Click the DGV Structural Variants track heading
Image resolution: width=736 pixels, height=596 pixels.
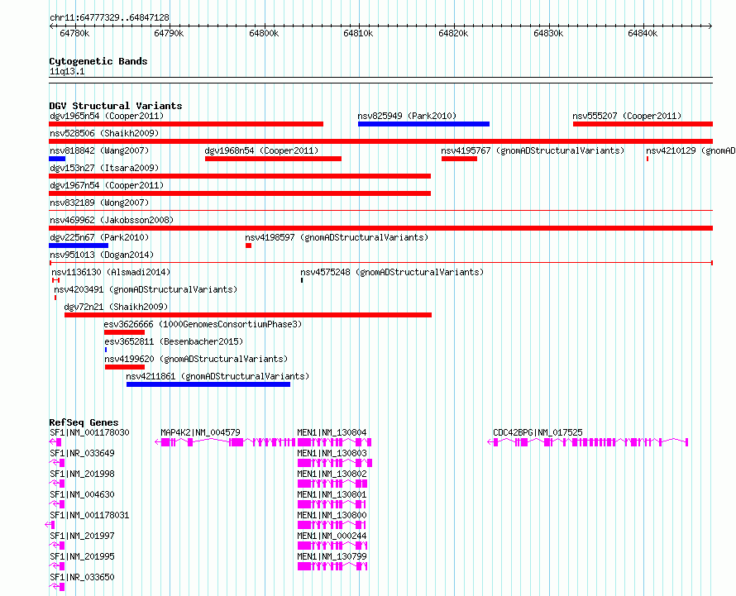pyautogui.click(x=116, y=106)
